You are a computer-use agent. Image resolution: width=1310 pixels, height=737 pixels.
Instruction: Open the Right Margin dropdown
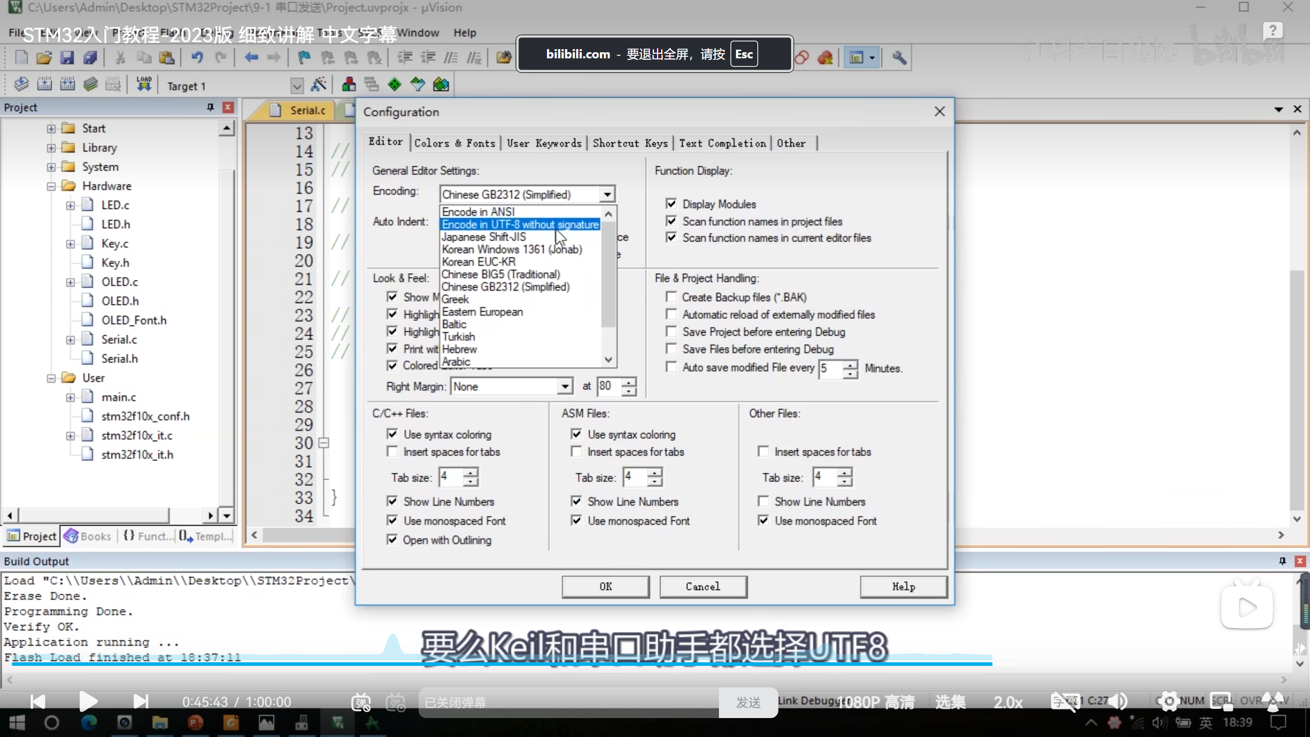tap(564, 386)
